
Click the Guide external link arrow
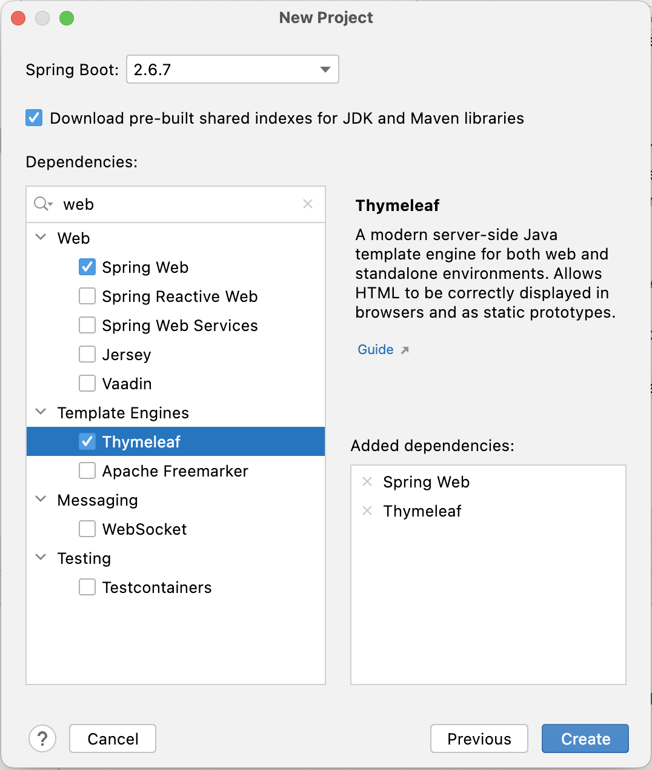pyautogui.click(x=405, y=350)
